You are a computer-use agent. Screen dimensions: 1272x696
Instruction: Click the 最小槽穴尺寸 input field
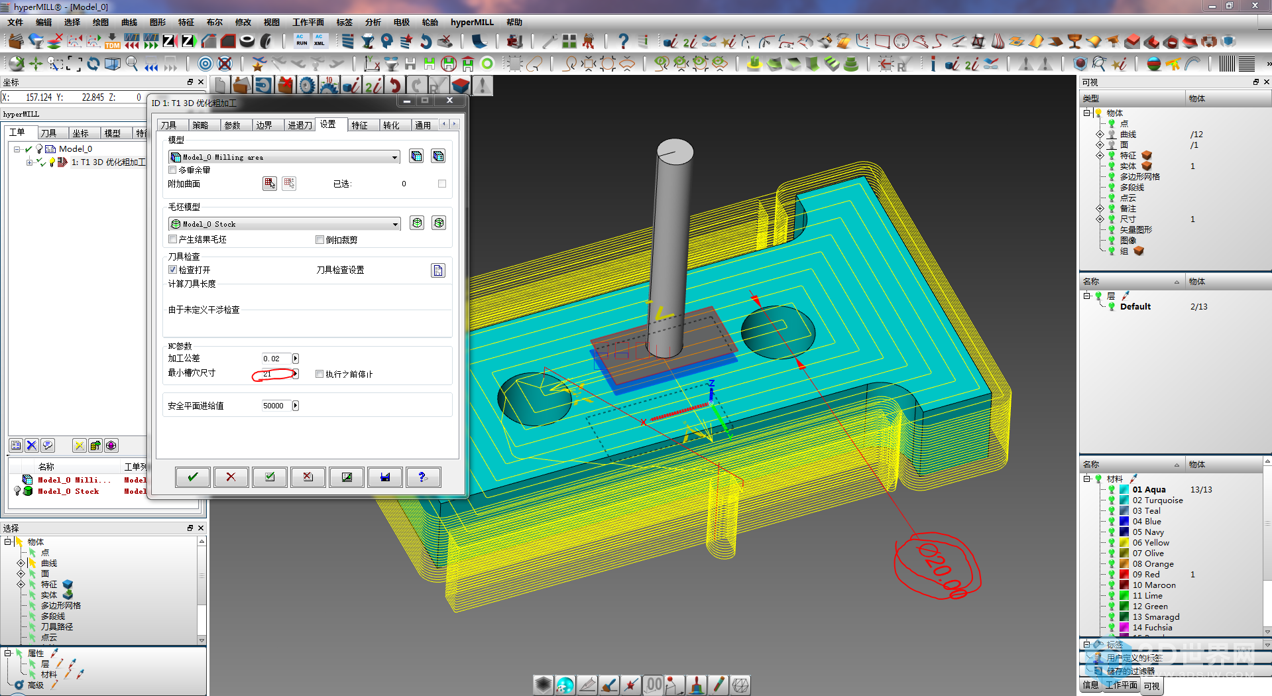(276, 374)
